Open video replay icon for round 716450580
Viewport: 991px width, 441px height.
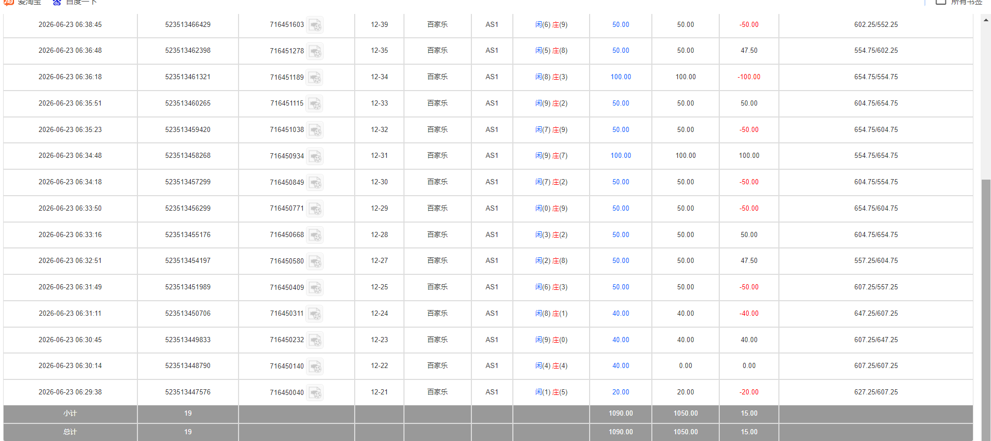(x=315, y=261)
